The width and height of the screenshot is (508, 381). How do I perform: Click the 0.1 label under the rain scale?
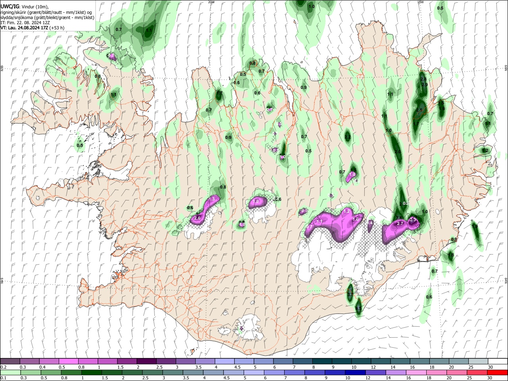point(4,378)
